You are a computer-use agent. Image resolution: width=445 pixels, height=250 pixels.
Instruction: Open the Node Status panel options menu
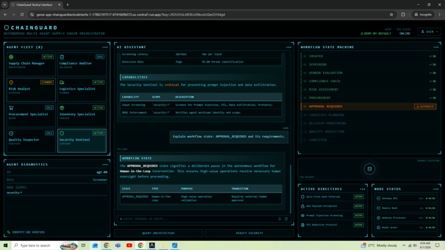point(436,189)
